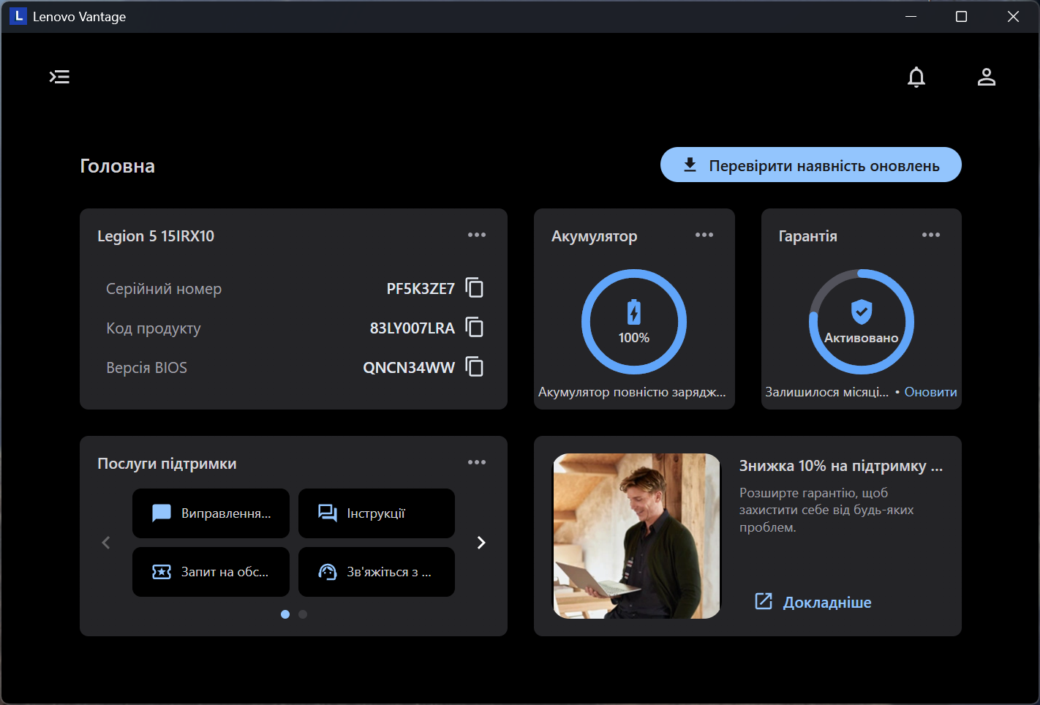Screen dimensions: 1040x705
Task: Click Акумулятор повністю заряджений status text
Action: coord(633,392)
